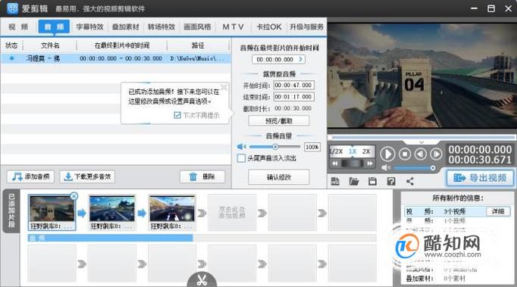Select the audio row 冯提莫 - 佛
517x287 pixels.
click(115, 58)
